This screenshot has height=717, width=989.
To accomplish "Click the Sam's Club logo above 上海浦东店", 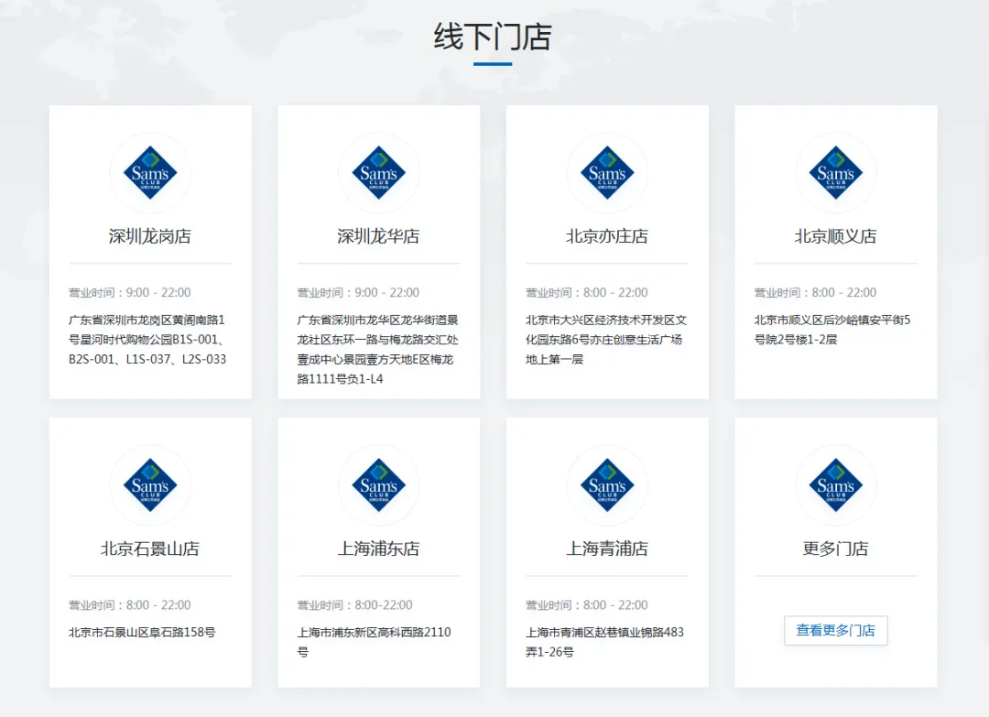I will coord(378,485).
